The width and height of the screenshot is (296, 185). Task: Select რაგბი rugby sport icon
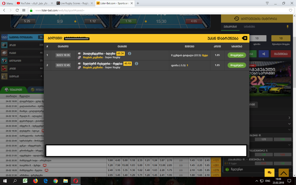point(4,53)
